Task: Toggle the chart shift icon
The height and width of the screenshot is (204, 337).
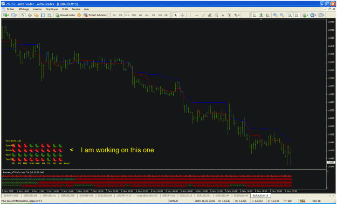Action: tap(297, 15)
